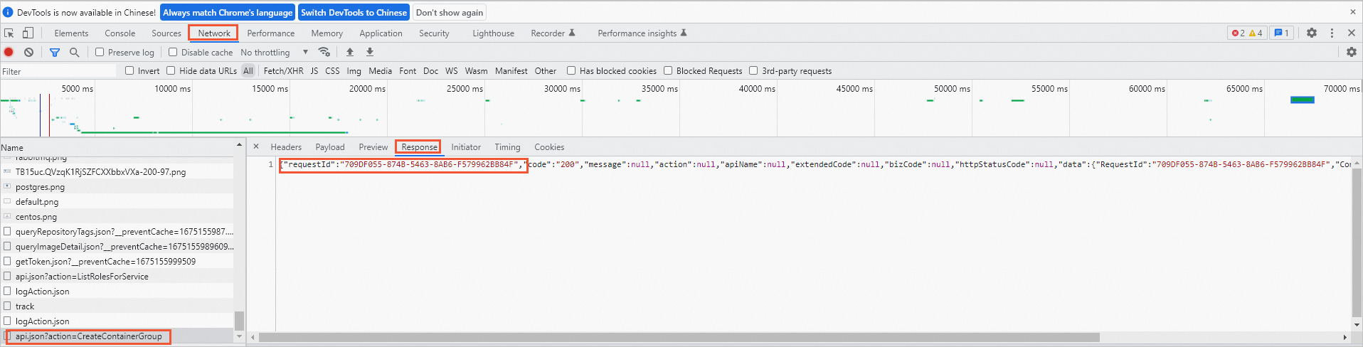This screenshot has width=1363, height=347.
Task: Click the request list vertical scrollbar
Action: coord(239,321)
